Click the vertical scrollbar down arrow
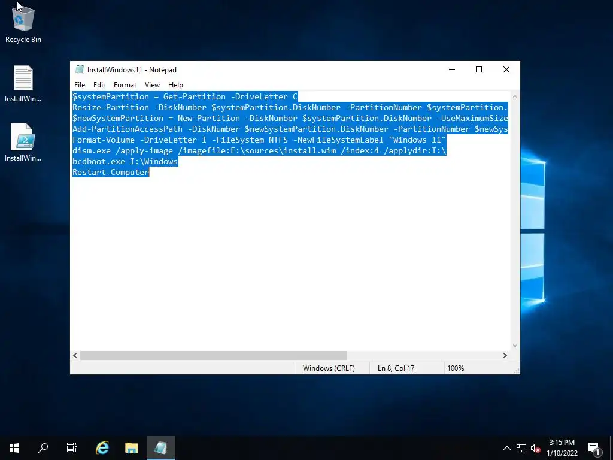The width and height of the screenshot is (613, 460). coord(515,346)
